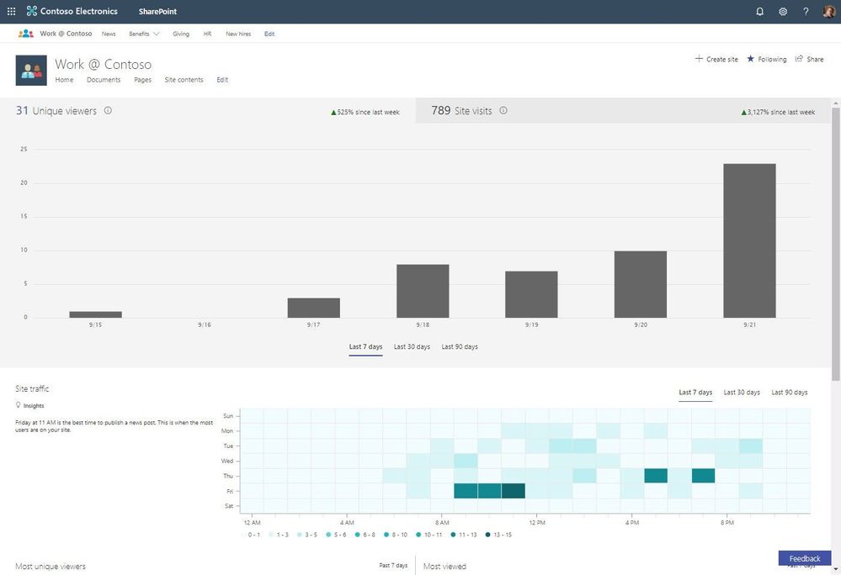Switch chart range to Last 30 days

pos(412,347)
